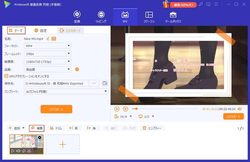Click play icon on clip thumbnail
The height and width of the screenshot is (162, 250).
[13, 151]
